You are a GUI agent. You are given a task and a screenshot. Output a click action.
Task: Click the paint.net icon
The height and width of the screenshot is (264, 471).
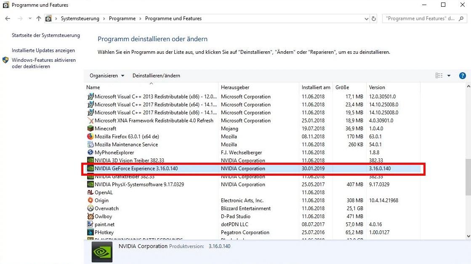(90, 224)
